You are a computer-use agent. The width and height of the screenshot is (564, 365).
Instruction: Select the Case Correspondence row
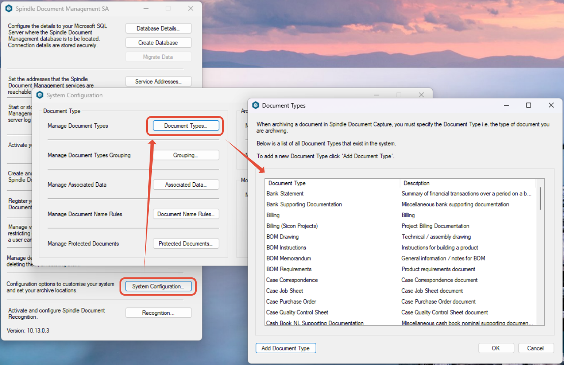click(x=401, y=280)
